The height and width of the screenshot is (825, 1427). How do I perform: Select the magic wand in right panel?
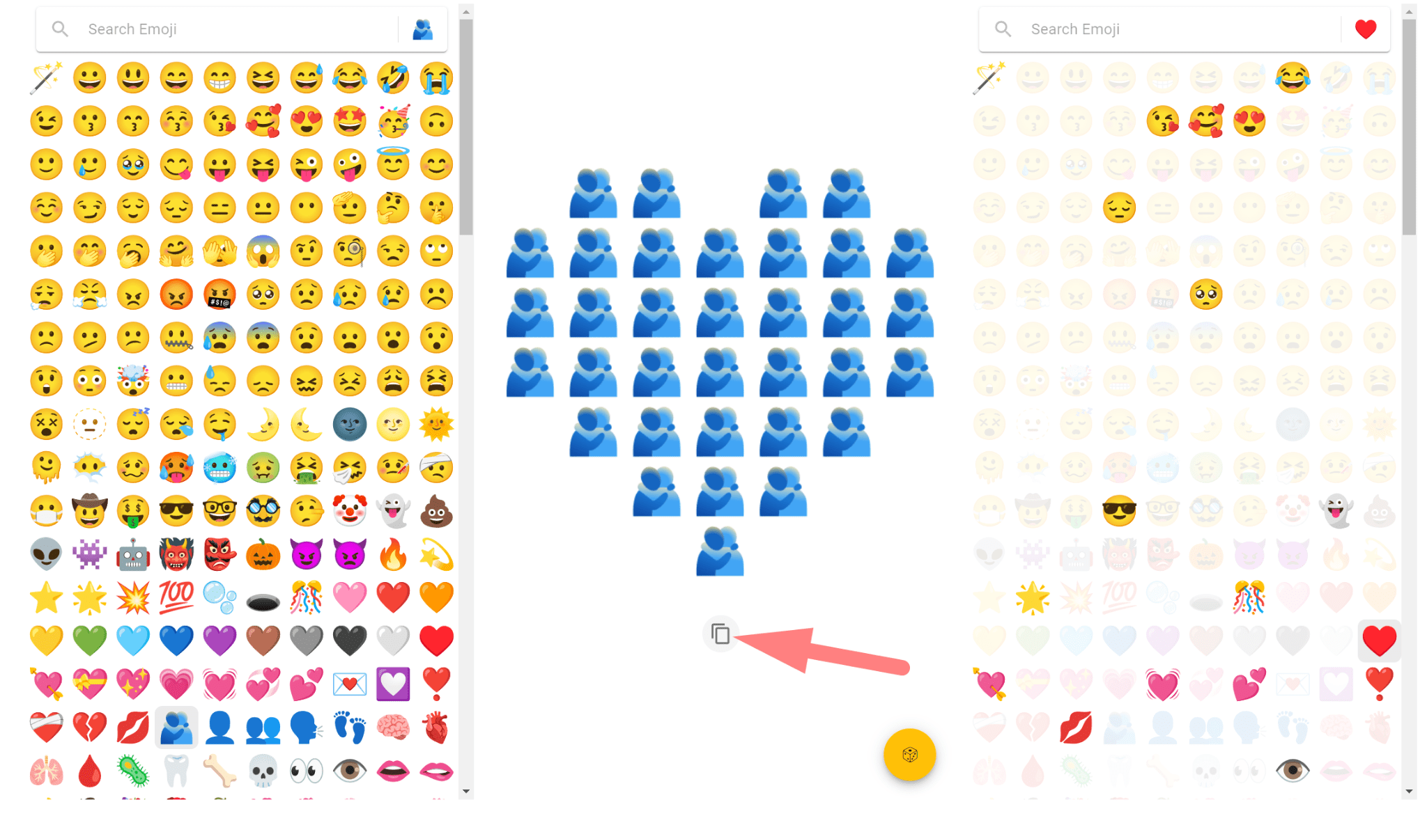click(x=989, y=77)
